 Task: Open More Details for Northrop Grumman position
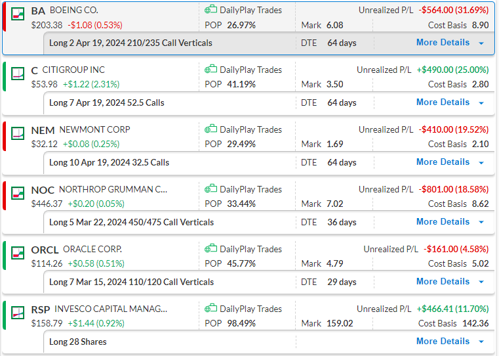pos(443,221)
